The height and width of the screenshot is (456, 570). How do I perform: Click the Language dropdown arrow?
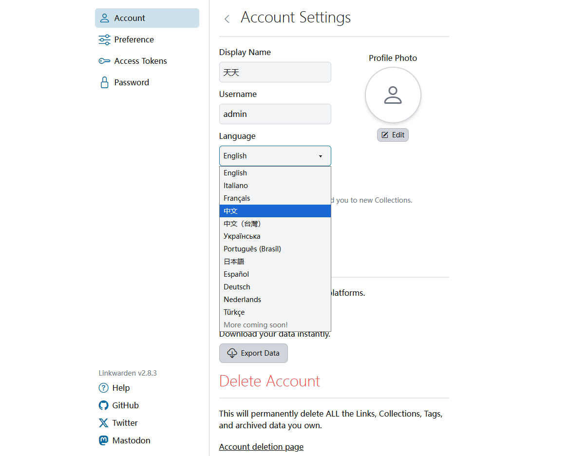coord(321,156)
